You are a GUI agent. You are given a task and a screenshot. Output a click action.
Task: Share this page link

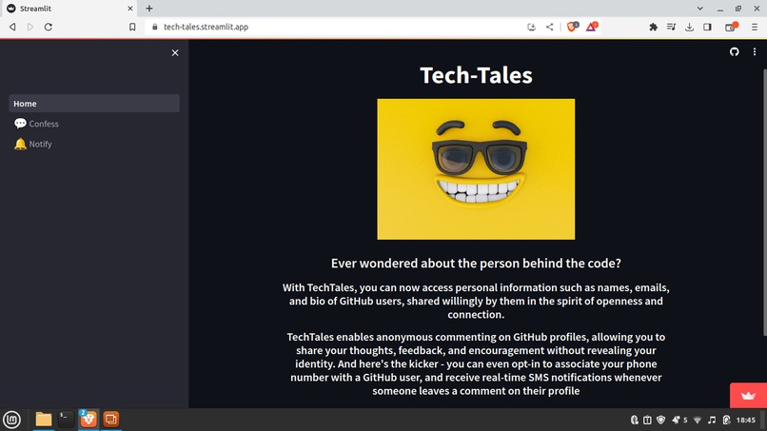[550, 27]
